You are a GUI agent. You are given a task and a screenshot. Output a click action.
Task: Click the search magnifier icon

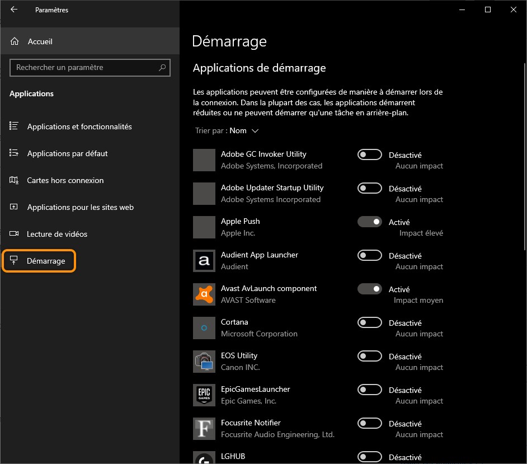click(x=162, y=67)
